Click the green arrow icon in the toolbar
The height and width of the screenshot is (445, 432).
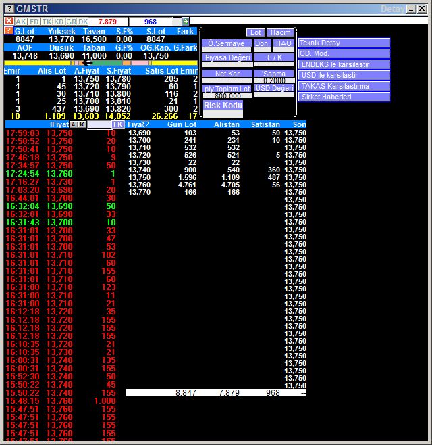click(x=186, y=22)
